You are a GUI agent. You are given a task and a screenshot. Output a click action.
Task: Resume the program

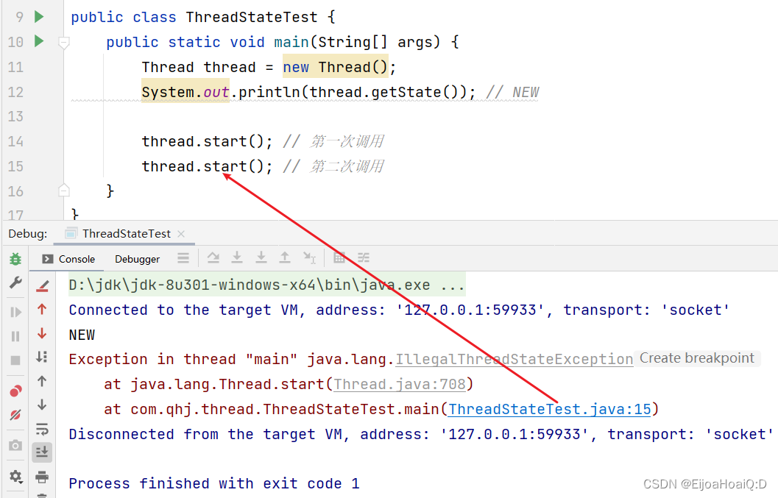coord(15,311)
